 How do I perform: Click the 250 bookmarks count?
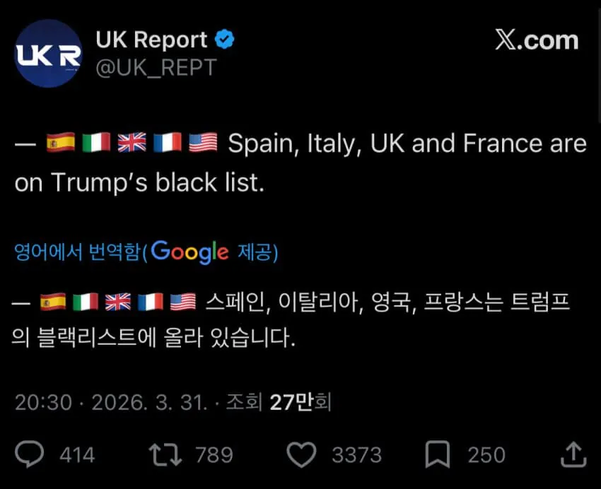point(486,454)
